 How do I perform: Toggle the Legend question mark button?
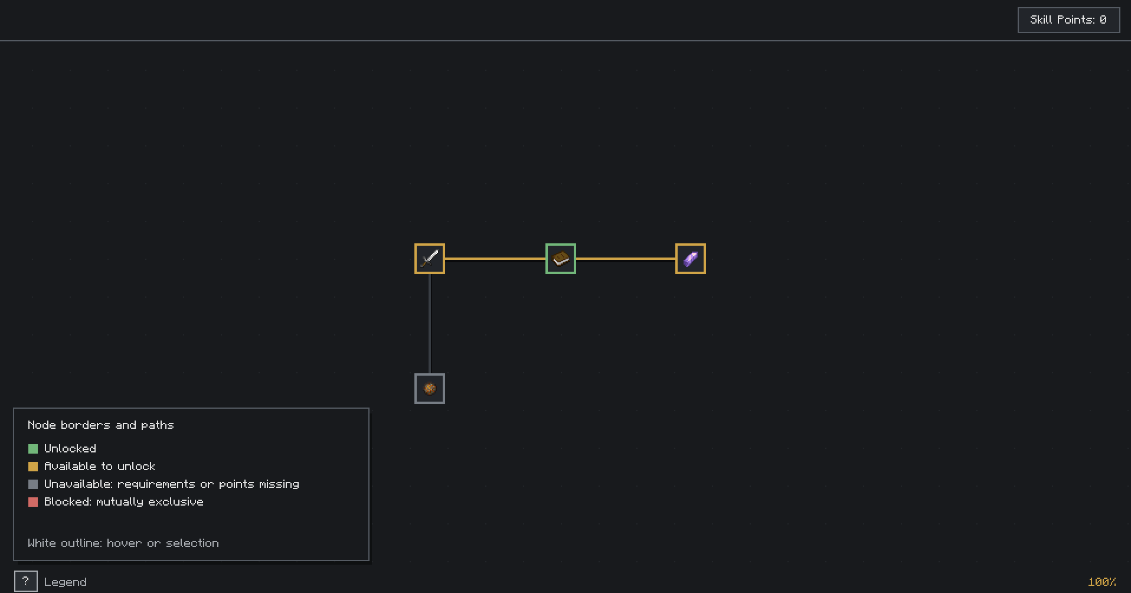[26, 581]
